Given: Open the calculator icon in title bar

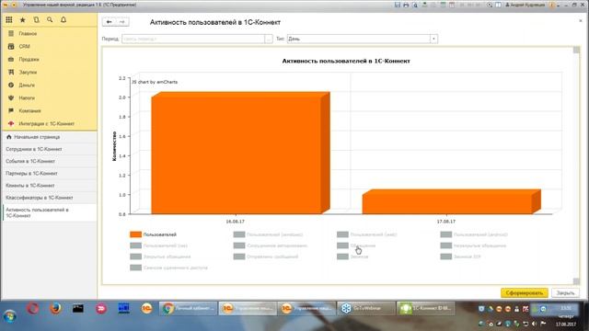Looking at the screenshot, I should click(443, 5).
